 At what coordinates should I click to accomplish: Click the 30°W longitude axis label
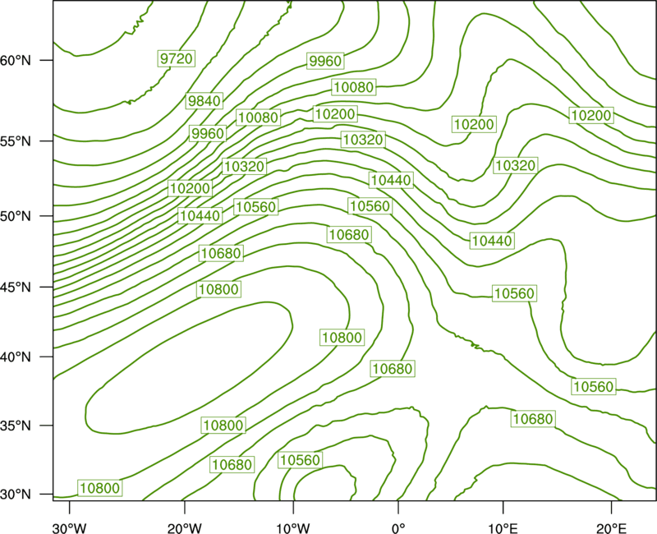click(70, 528)
